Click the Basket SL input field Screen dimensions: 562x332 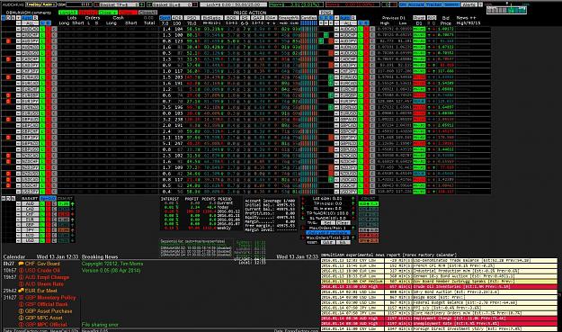click(173, 4)
